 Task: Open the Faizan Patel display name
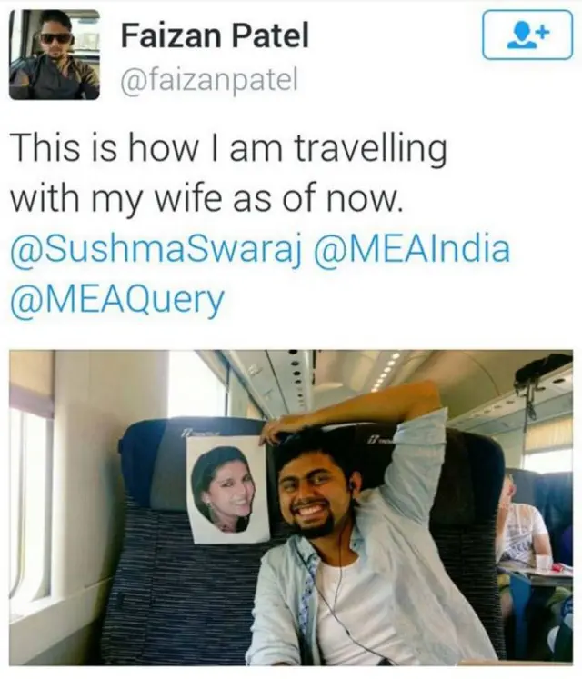click(215, 35)
